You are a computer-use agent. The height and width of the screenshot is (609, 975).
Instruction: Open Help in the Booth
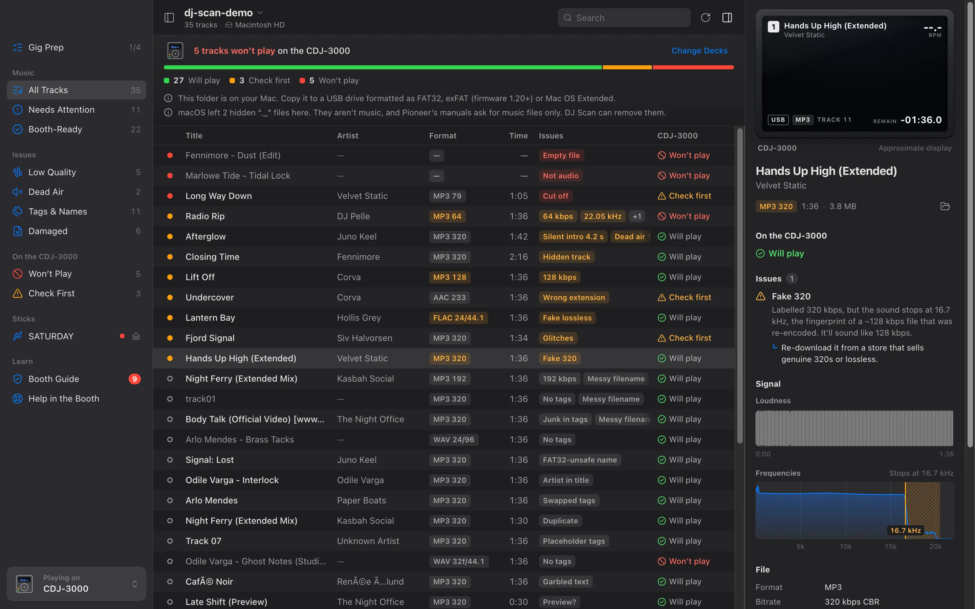(x=77, y=399)
